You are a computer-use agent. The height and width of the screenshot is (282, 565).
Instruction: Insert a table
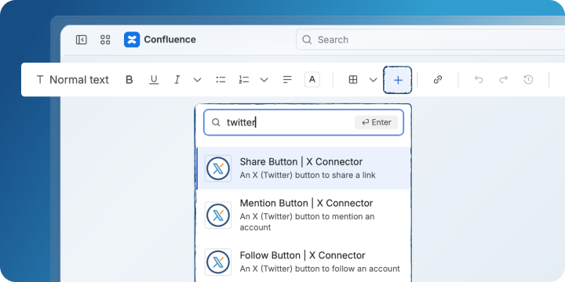[353, 80]
